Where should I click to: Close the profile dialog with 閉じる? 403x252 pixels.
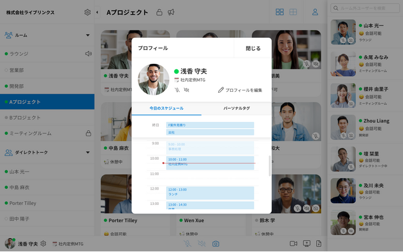[x=253, y=48]
